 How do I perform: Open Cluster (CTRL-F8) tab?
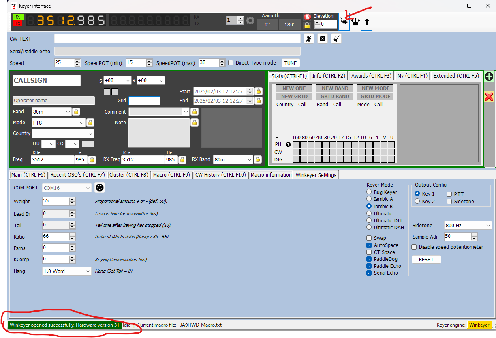(129, 175)
